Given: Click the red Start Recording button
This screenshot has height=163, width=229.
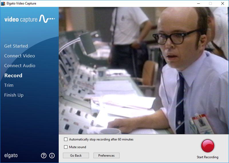Looking at the screenshot, I should (208, 146).
